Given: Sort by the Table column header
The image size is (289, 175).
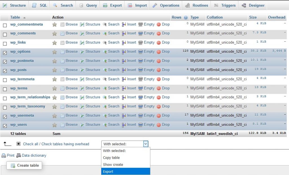Looking at the screenshot, I should tap(15, 17).
